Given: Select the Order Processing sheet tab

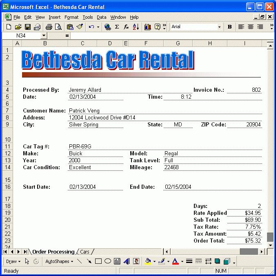Looking at the screenshot, I should pos(53,252).
